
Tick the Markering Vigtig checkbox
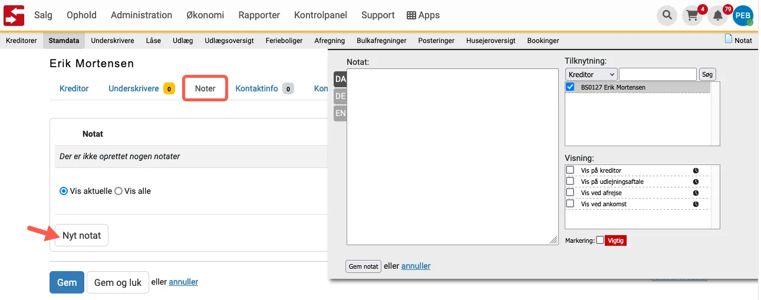[x=600, y=240]
